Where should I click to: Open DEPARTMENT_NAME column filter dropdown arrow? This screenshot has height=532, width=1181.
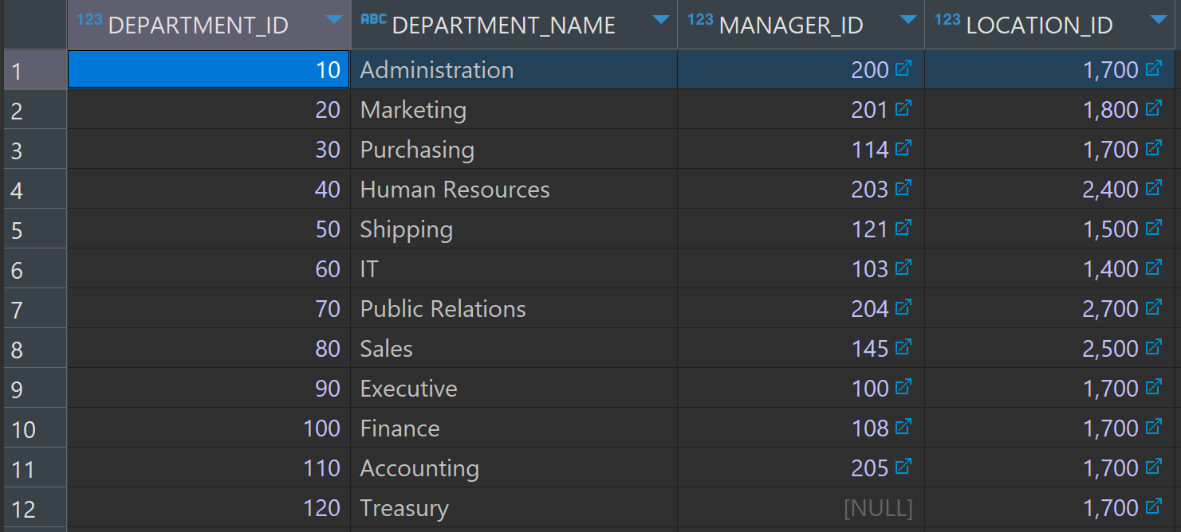[x=661, y=20]
